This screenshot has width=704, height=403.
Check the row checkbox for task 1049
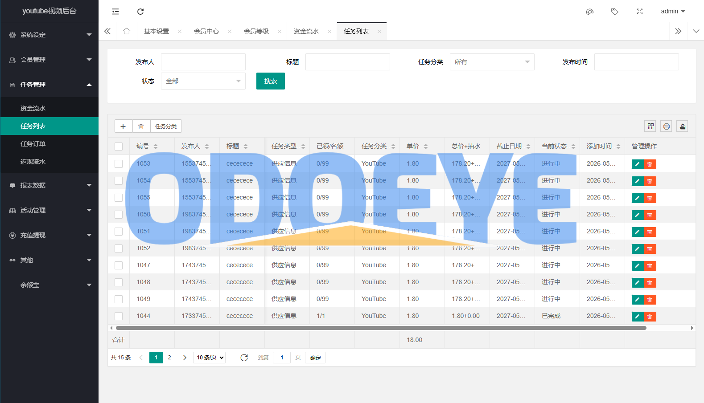(x=119, y=299)
